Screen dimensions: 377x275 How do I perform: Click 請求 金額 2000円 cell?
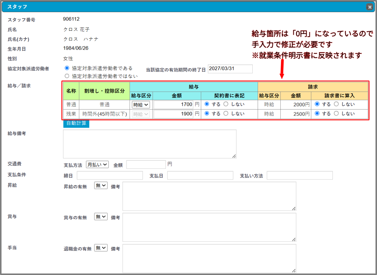[296, 105]
